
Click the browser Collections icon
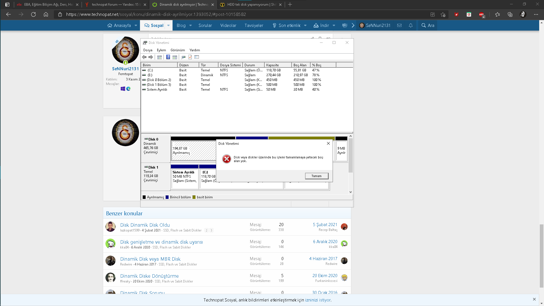point(510,14)
